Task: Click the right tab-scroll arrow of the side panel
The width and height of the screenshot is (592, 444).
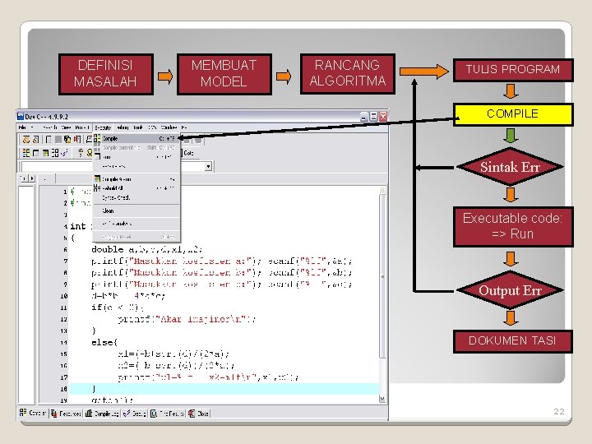Action: pos(32,178)
